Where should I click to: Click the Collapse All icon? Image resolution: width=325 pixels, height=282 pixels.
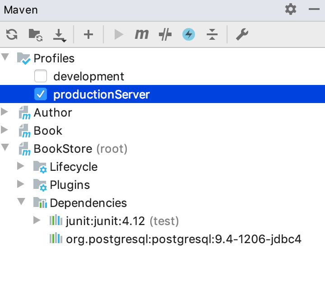pyautogui.click(x=212, y=34)
